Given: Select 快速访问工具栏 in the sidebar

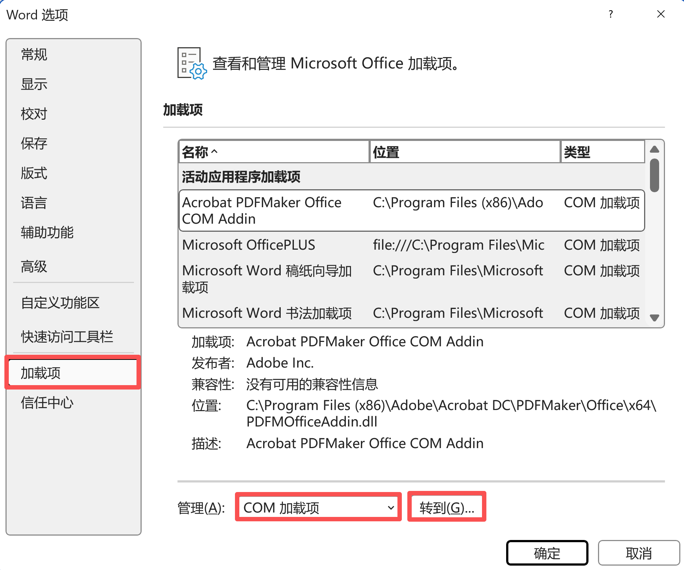Looking at the screenshot, I should 67,336.
